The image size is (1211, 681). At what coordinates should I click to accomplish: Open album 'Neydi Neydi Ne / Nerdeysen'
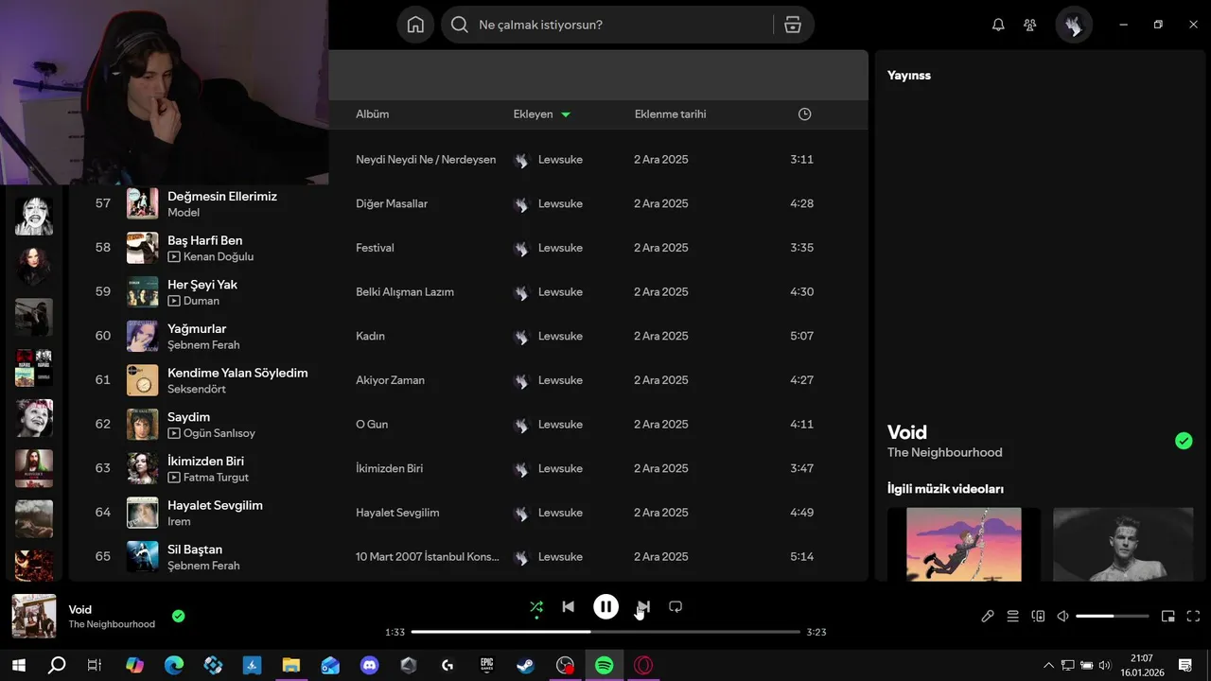point(426,160)
